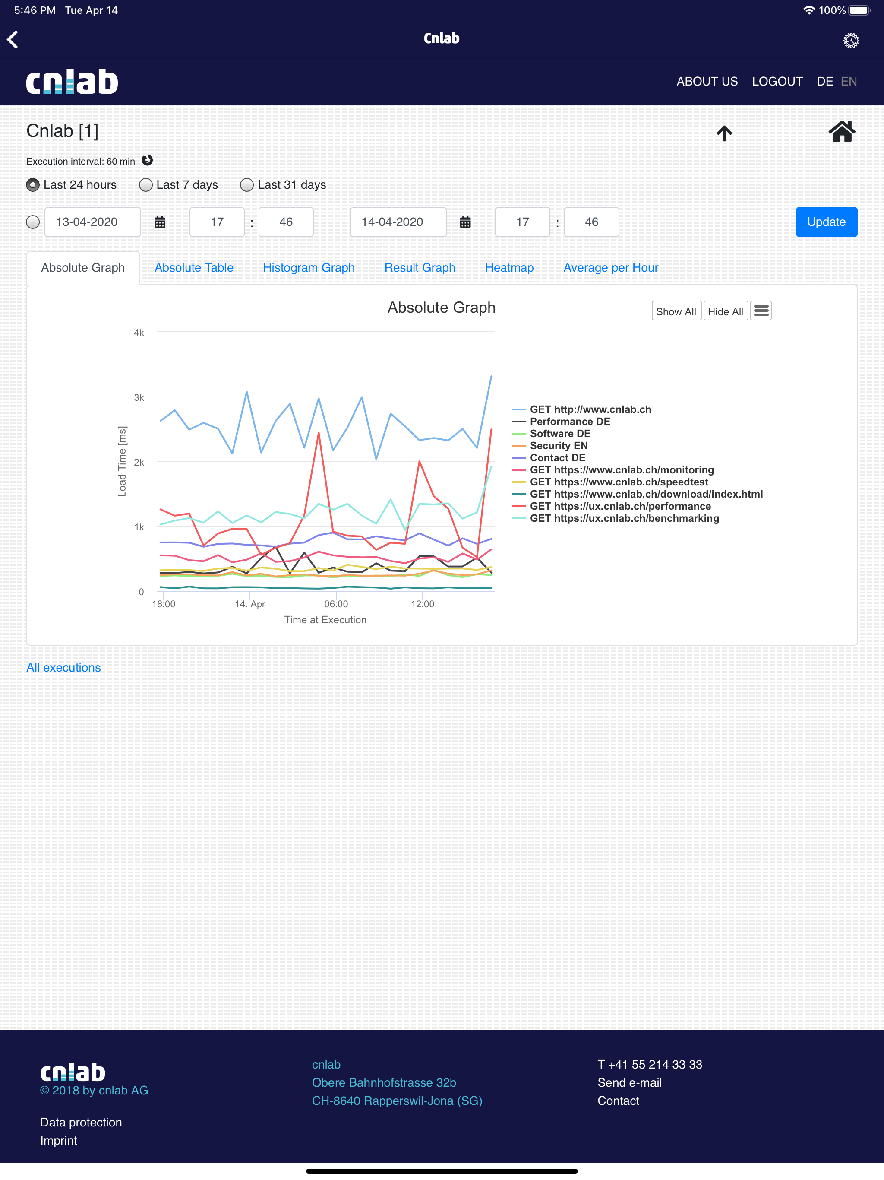The image size is (884, 1180).
Task: Click LOGOUT in the header
Action: tap(777, 82)
